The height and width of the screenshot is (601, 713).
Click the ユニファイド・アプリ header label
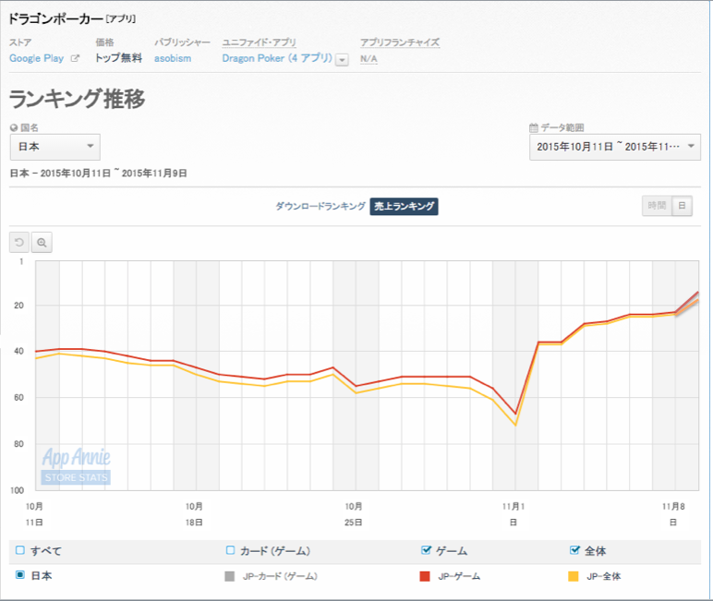click(260, 42)
